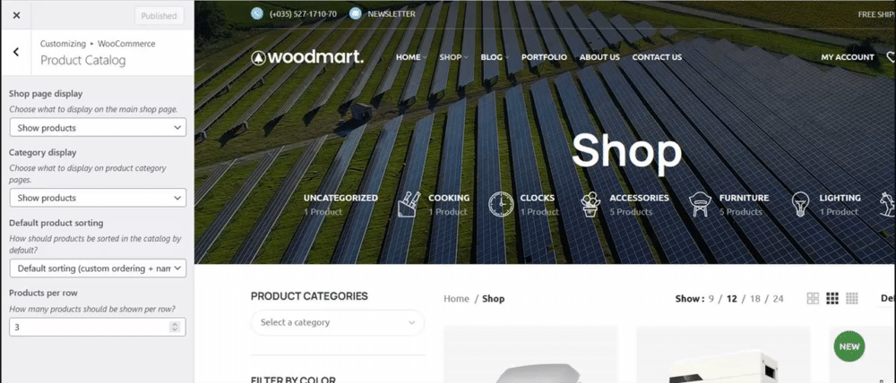The height and width of the screenshot is (383, 896).
Task: Close the Customizer with the X icon
Action: click(x=16, y=15)
